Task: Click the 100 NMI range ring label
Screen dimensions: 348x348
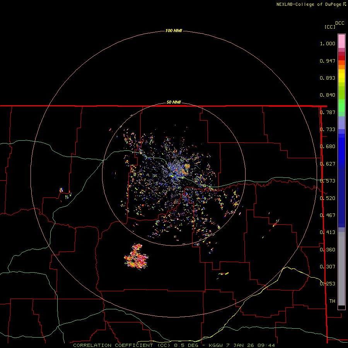Action: click(174, 31)
